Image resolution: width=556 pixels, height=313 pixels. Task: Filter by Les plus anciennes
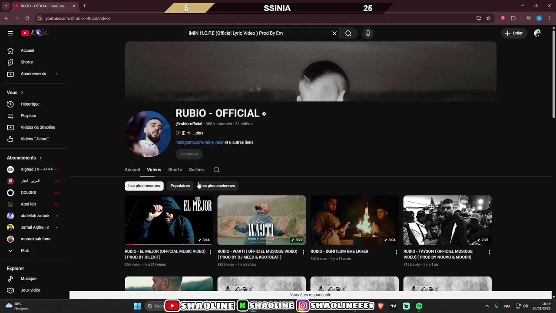click(218, 186)
